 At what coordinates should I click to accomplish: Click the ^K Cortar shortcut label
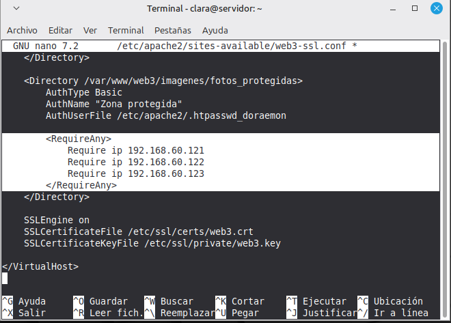[x=240, y=301]
